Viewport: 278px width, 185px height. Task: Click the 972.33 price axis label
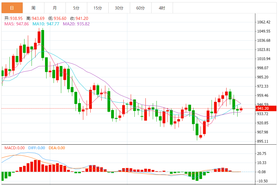coord(263,87)
